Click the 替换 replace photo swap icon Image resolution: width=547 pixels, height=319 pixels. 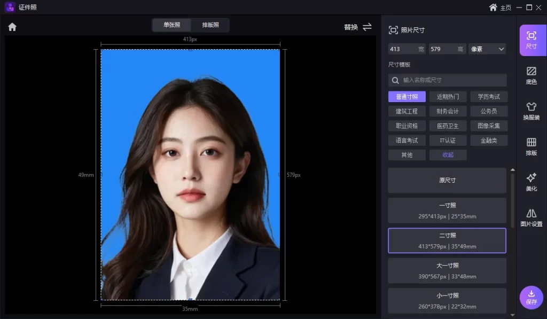click(367, 27)
